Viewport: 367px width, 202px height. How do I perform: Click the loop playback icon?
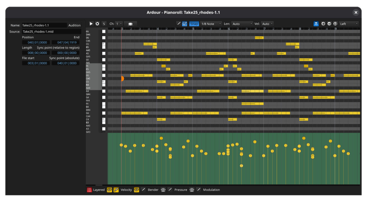point(97,24)
